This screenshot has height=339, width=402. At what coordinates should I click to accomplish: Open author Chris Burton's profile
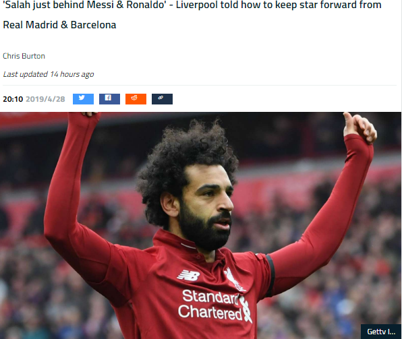click(x=24, y=56)
